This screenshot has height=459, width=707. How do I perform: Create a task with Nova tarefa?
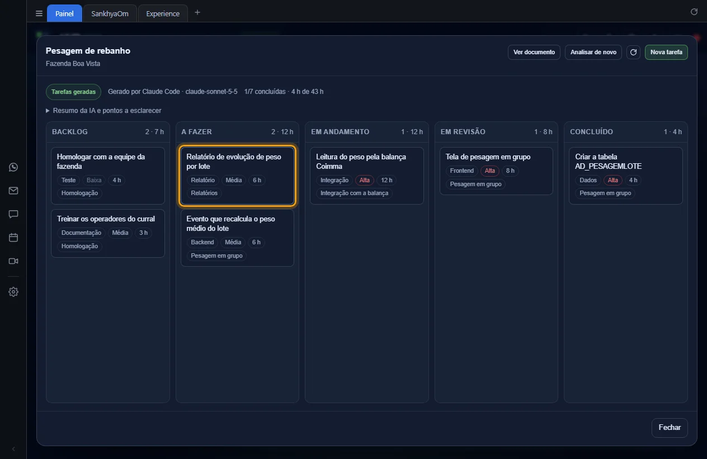tap(666, 53)
